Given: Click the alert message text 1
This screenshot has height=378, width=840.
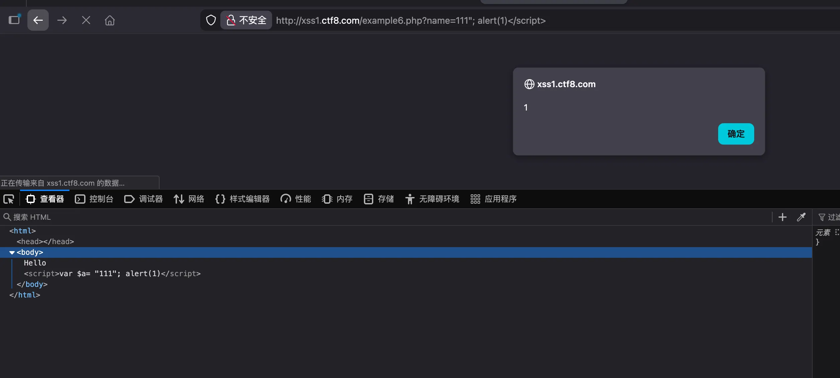Looking at the screenshot, I should [x=526, y=108].
